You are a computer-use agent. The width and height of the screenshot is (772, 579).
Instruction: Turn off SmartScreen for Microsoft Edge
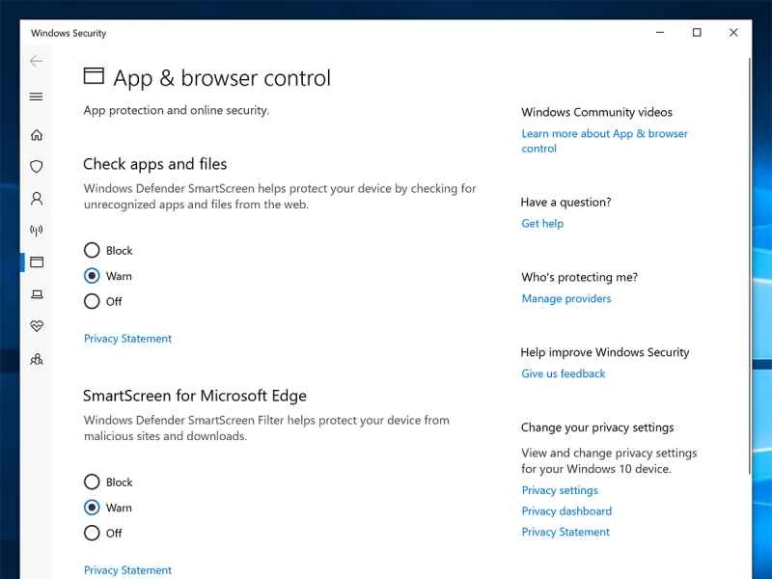[92, 533]
